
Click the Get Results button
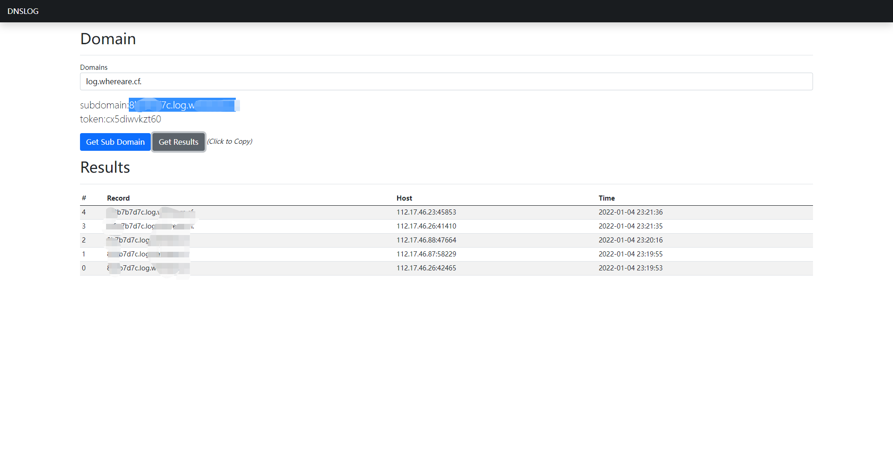179,142
